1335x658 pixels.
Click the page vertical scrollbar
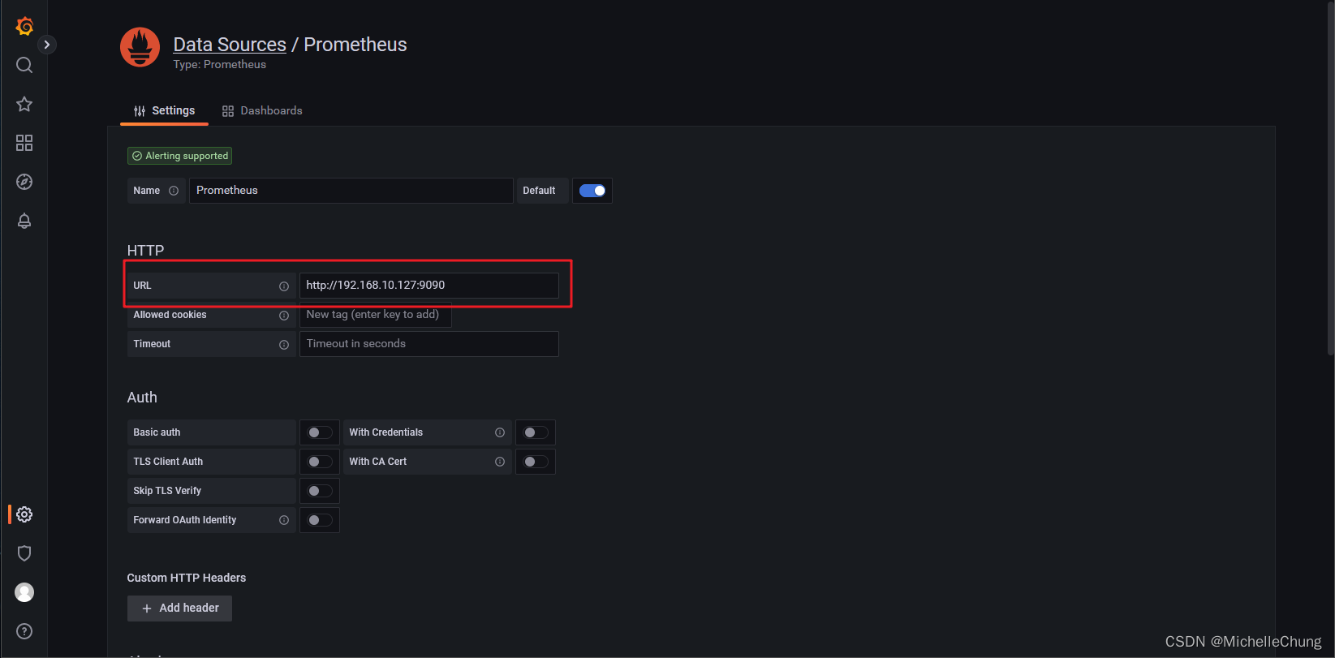pos(1330,178)
